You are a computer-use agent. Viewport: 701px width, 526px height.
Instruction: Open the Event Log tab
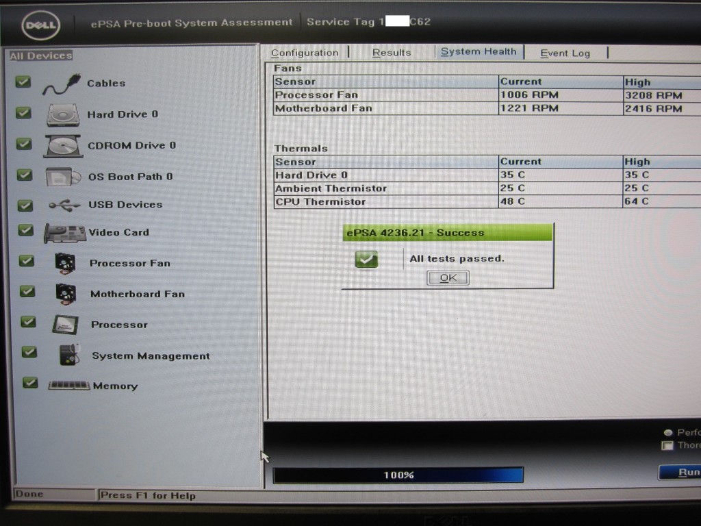coord(565,53)
